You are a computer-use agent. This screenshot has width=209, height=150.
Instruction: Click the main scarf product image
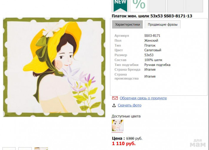pos(54,67)
